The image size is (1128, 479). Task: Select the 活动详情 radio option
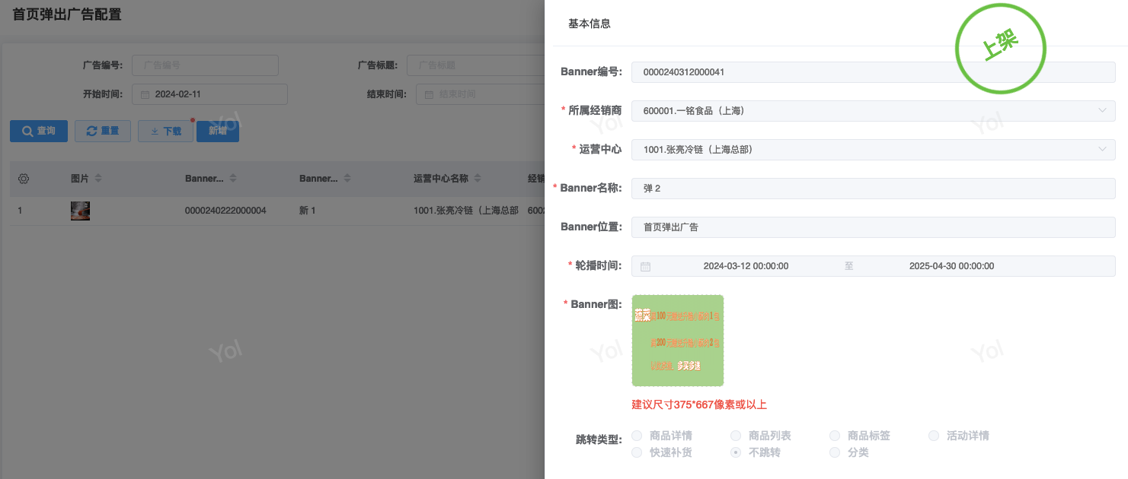tap(934, 436)
